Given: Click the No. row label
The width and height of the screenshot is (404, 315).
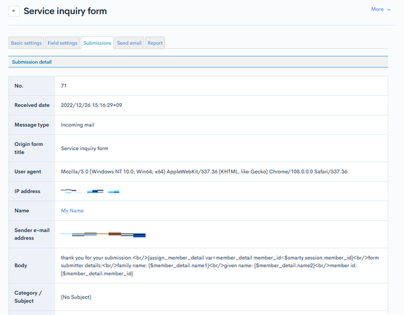Looking at the screenshot, I should click(x=19, y=85).
